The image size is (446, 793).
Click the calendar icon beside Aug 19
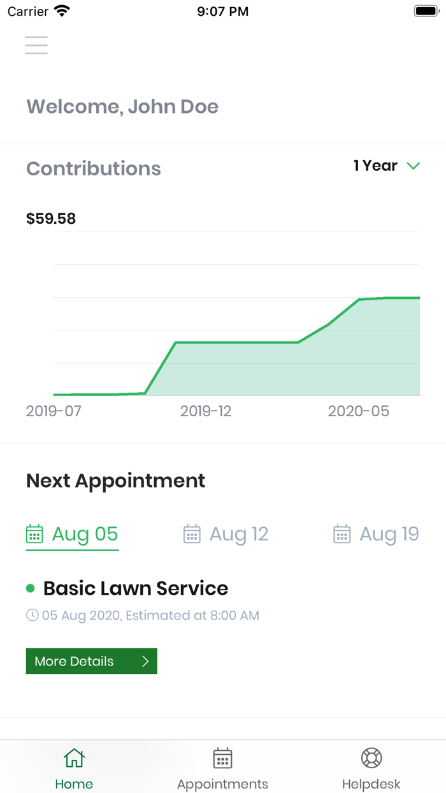click(x=342, y=534)
